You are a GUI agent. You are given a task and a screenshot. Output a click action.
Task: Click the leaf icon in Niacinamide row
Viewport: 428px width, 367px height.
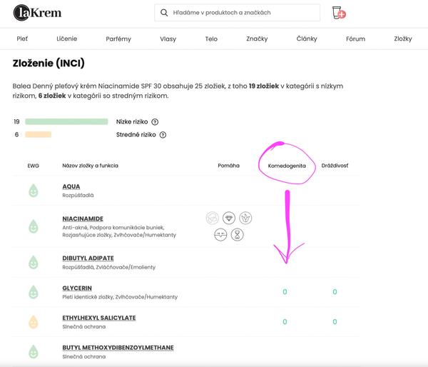coord(245,218)
